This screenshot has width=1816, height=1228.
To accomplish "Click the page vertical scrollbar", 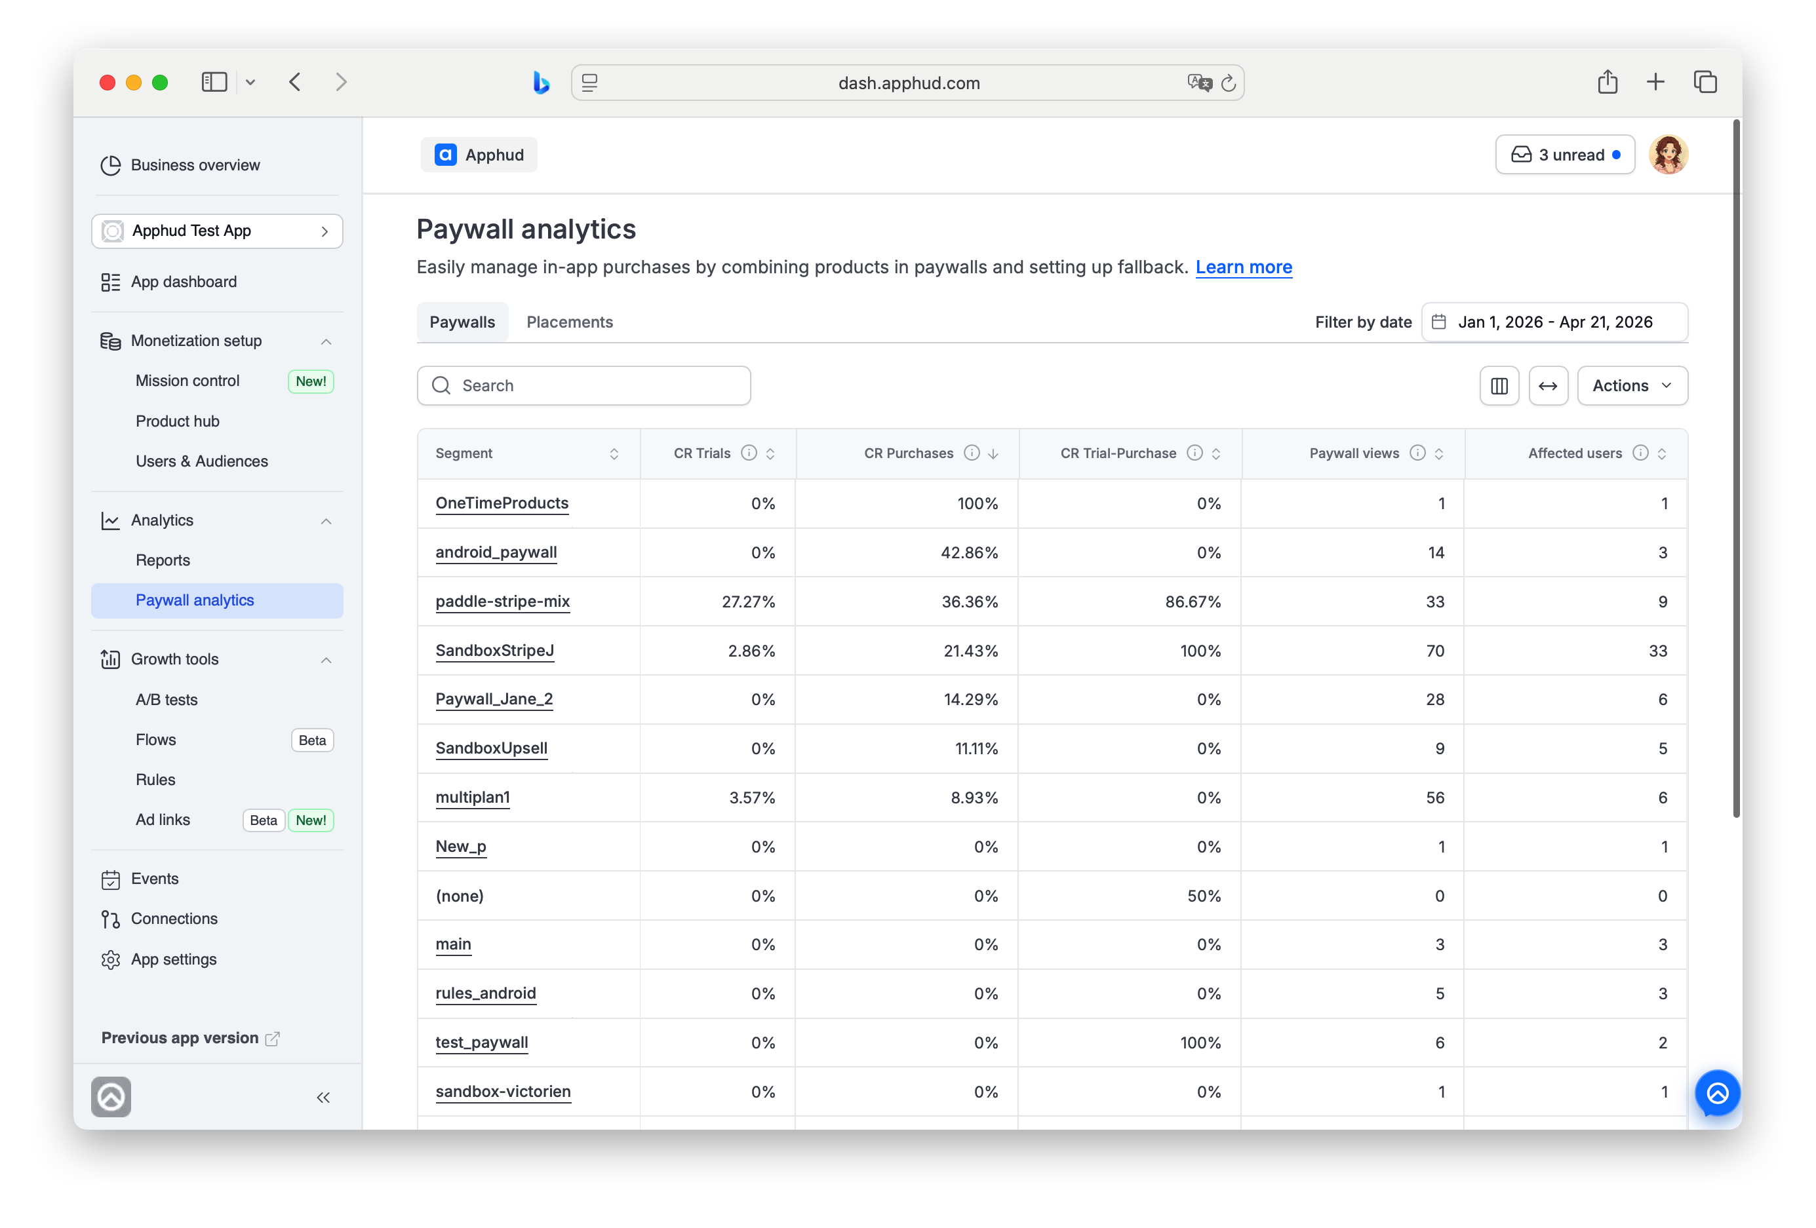I will tap(1736, 469).
